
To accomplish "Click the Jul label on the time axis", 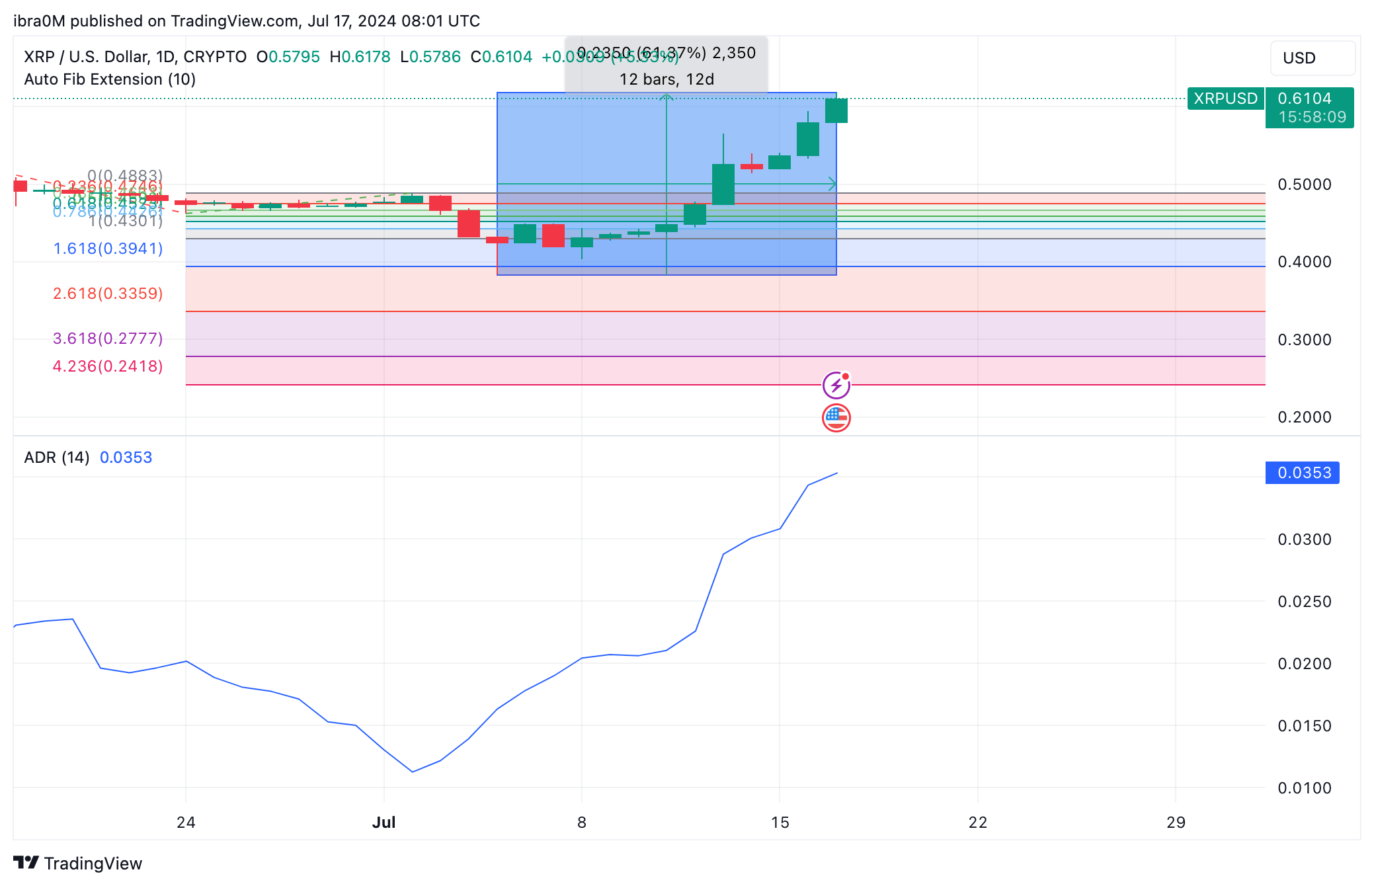I will click(384, 823).
